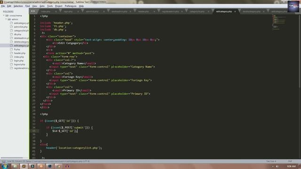Close the header.php tab
Screen dimensions: 301x169
[154, 11]
